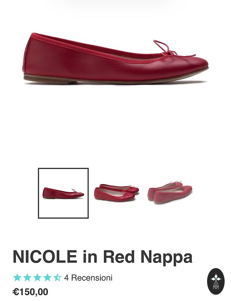Click the half-filled fifth rating star
This screenshot has height=301, width=231.
click(x=57, y=277)
